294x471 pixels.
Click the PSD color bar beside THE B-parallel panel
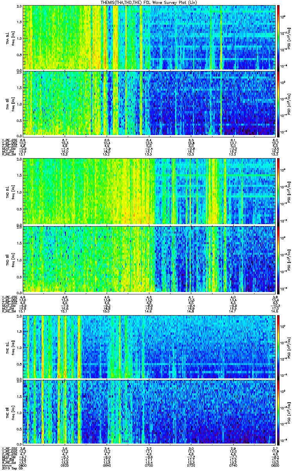coord(279,412)
